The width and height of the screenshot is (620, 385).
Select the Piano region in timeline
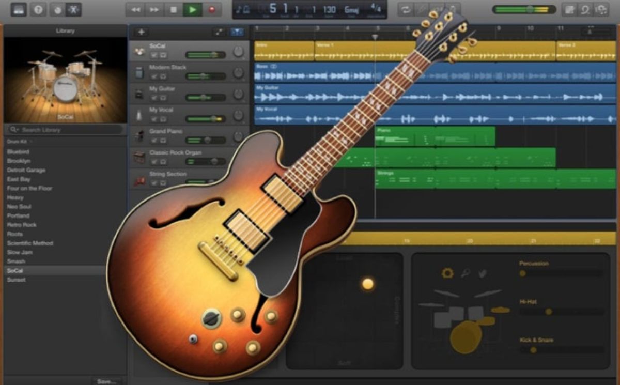[x=435, y=136]
